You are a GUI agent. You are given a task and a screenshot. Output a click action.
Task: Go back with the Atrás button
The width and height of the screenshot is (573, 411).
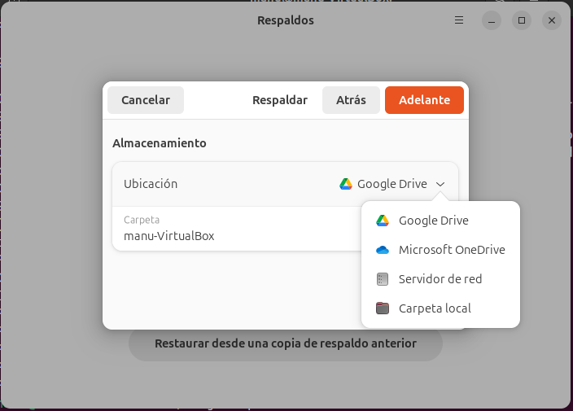(351, 100)
